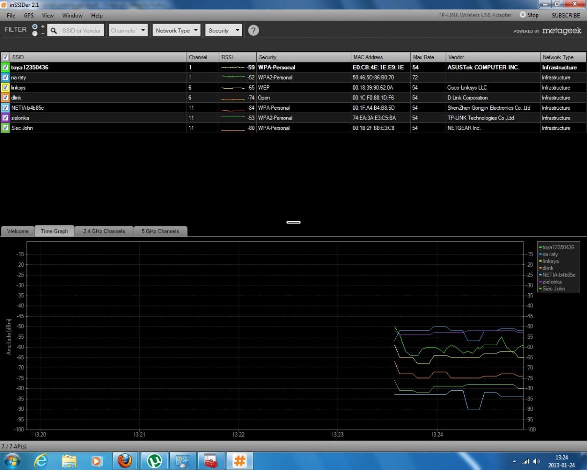Sort by Security column header

(x=304, y=57)
